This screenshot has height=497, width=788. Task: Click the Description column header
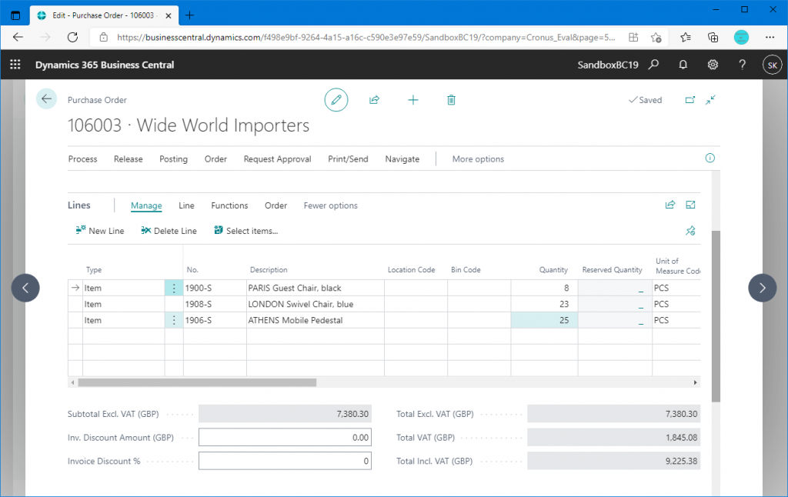click(269, 270)
